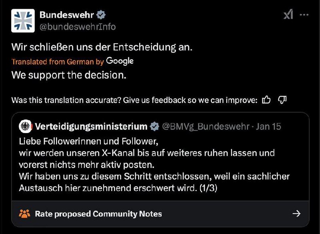320x234 pixels.
Task: Click the Verteidigungsministerium eagle avatar
Action: click(25, 127)
